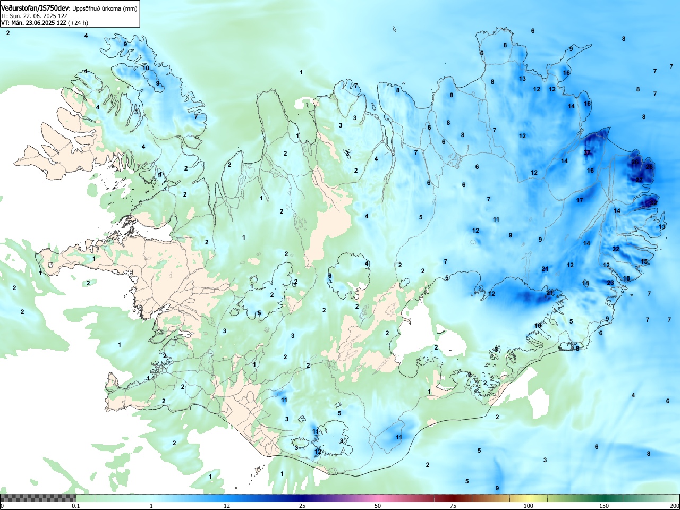The height and width of the screenshot is (510, 680).
Task: Click the 37 mm value on the map
Action: [587, 152]
